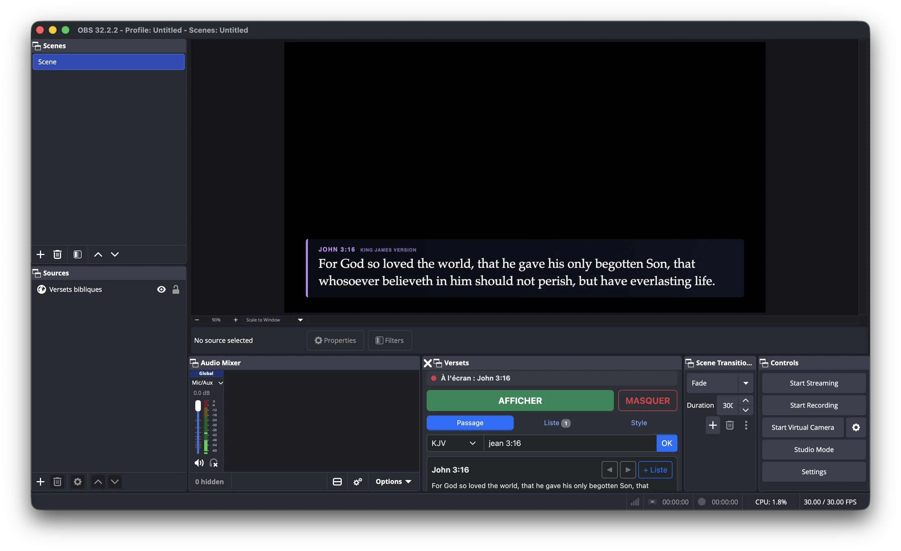Toggle Mic/Aux audio monitoring headphone icon
The height and width of the screenshot is (551, 901).
[x=214, y=463]
